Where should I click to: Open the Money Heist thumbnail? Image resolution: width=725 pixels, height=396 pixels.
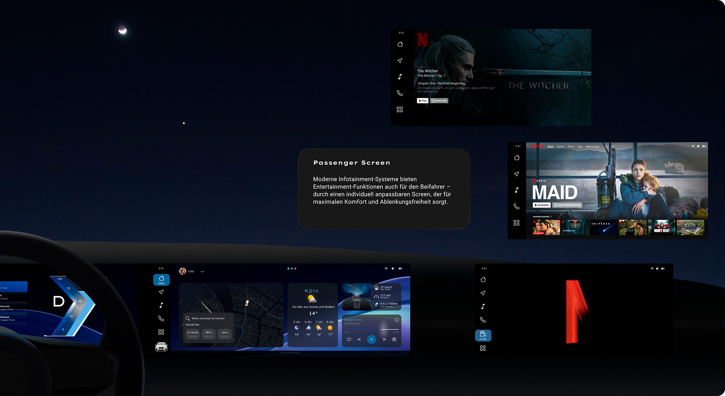point(662,227)
